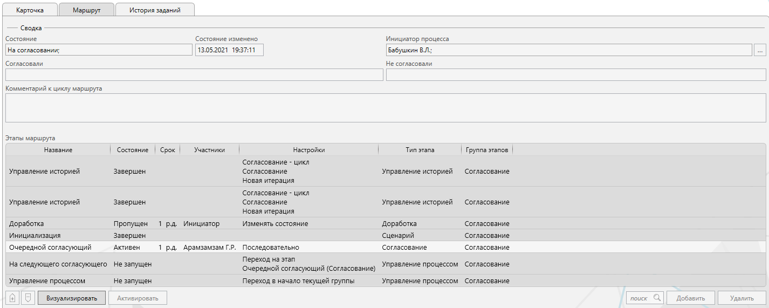Click the Тип этапа column header
The image size is (769, 308).
[420, 150]
